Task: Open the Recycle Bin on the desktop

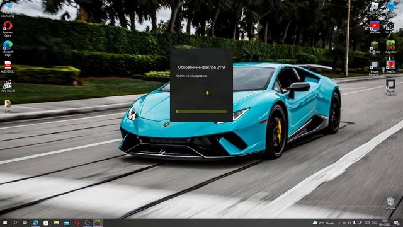Action: point(390,204)
